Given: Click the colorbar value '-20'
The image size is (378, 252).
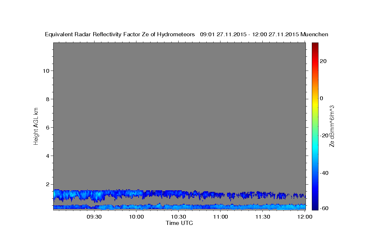Looking at the screenshot, I should point(324,135).
